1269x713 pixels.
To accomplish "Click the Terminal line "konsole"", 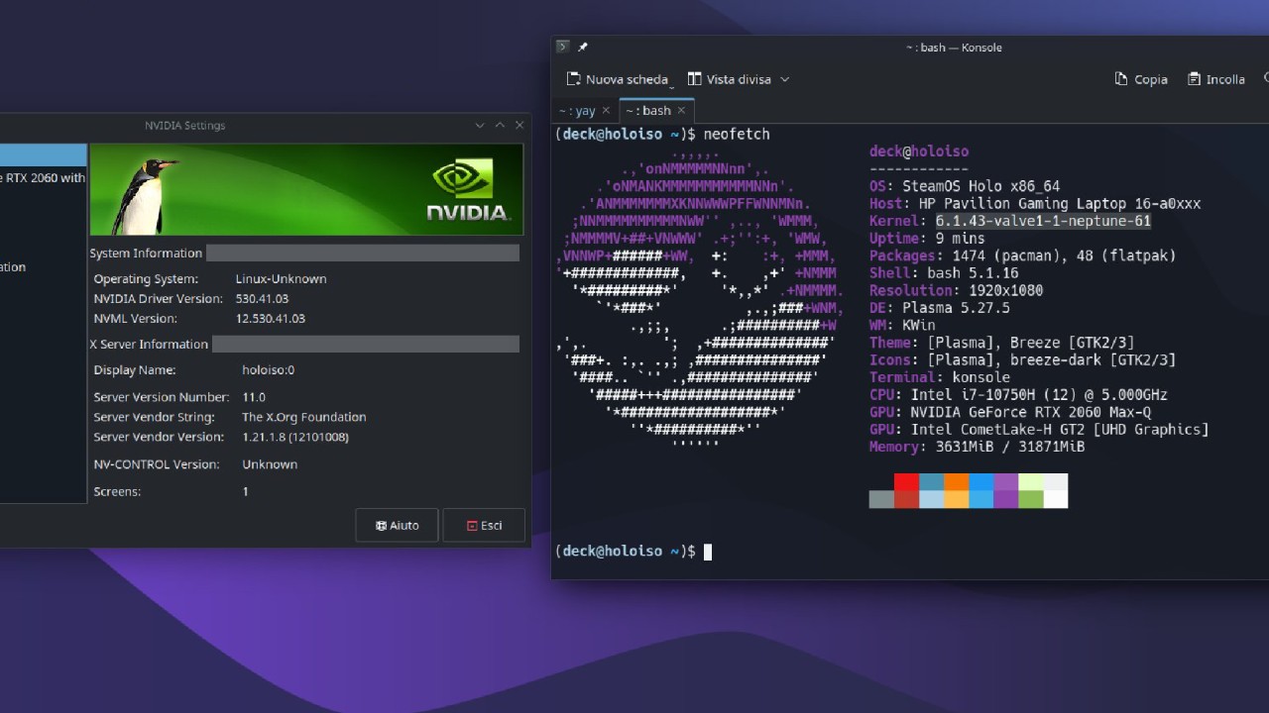I will [940, 377].
